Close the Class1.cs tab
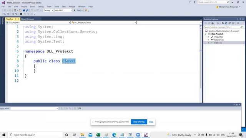246x138 pixels. pyautogui.click(x=19, y=19)
